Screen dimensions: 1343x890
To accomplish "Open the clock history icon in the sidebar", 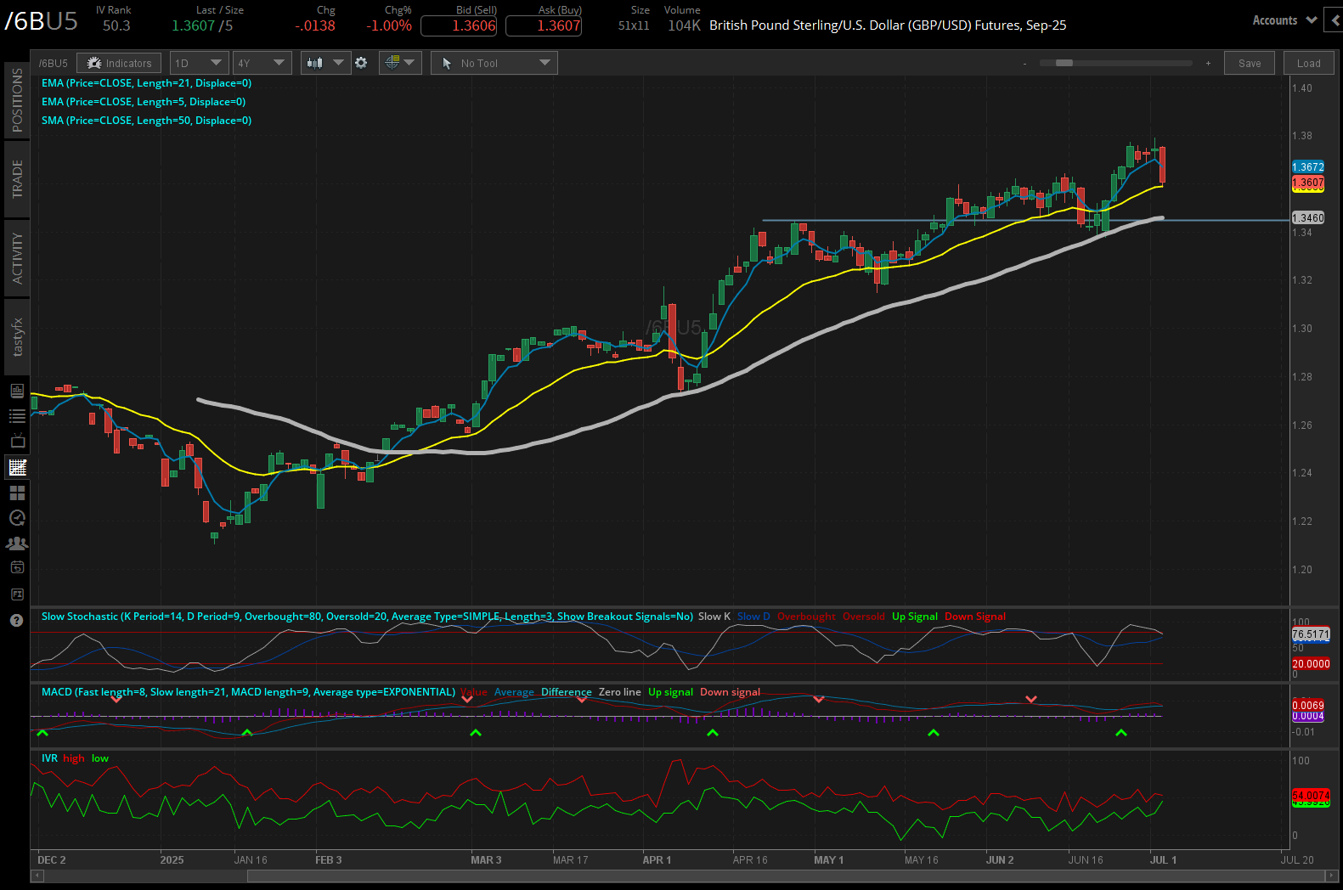I will [17, 518].
